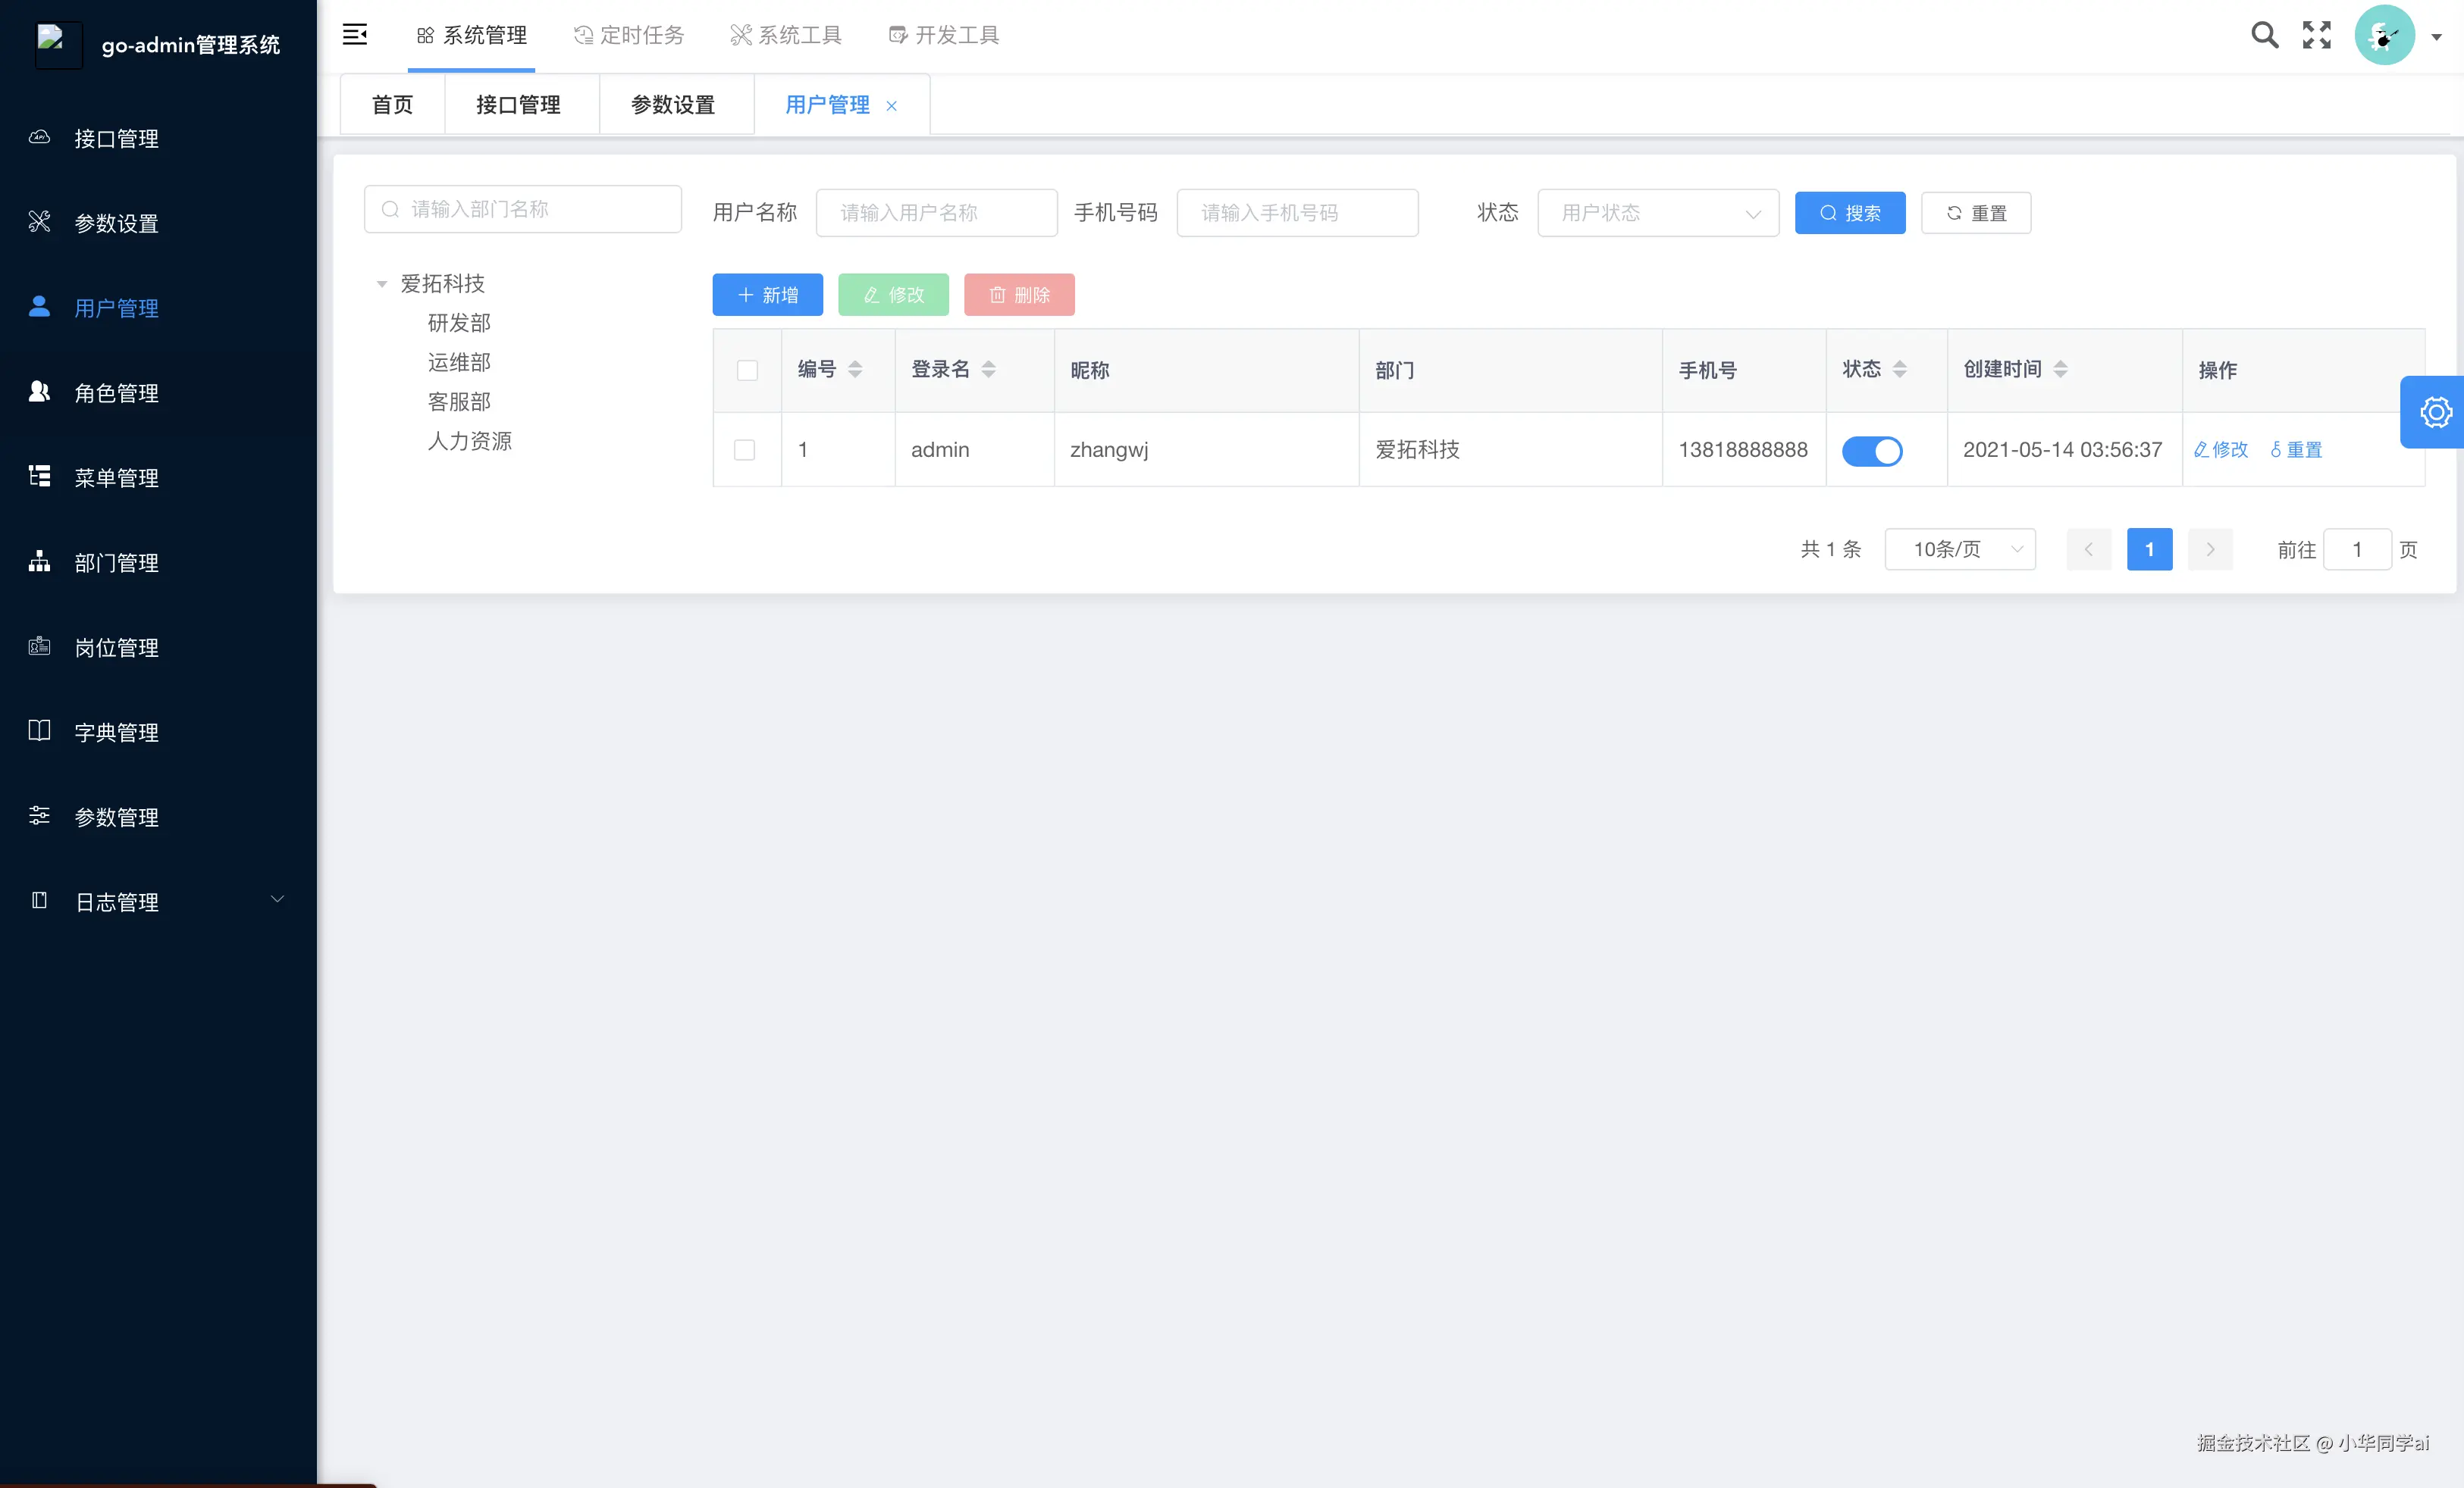Screen dimensions: 2464x1488
Task: Collapse the 爱拓科技 tree node
Action: [381, 284]
